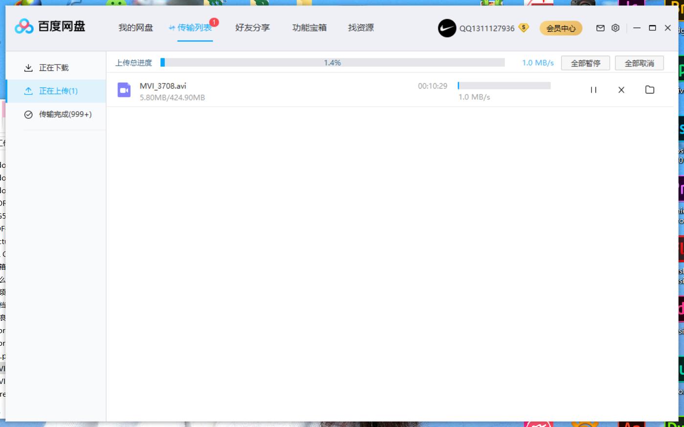Click the overall upload progress bar
The image size is (684, 427).
334,63
